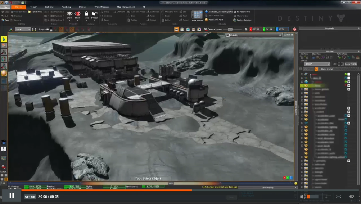Screen dimensions: 361x204
Task: Click the sphere tool in left toolbar
Action: [x=4, y=73]
